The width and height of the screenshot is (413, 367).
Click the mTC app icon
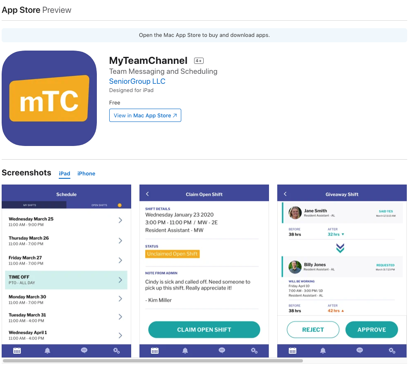(x=49, y=98)
